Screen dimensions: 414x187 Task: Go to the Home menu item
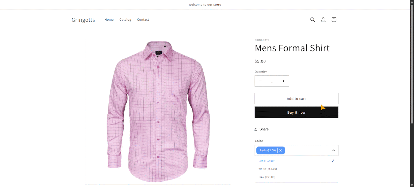coord(109,20)
